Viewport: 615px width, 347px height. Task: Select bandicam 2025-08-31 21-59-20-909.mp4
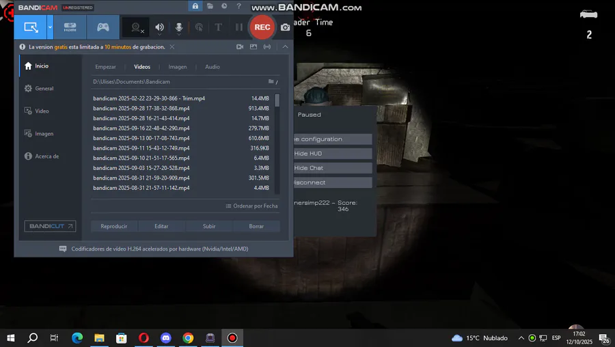coord(181,178)
